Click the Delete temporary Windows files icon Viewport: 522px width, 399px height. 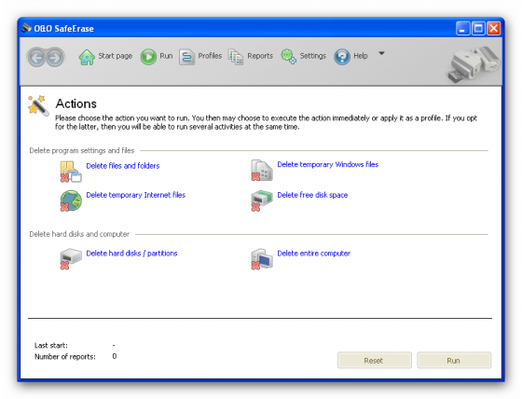(x=262, y=171)
